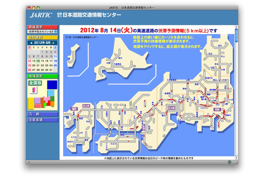Select the dark green region block

click(x=52, y=99)
